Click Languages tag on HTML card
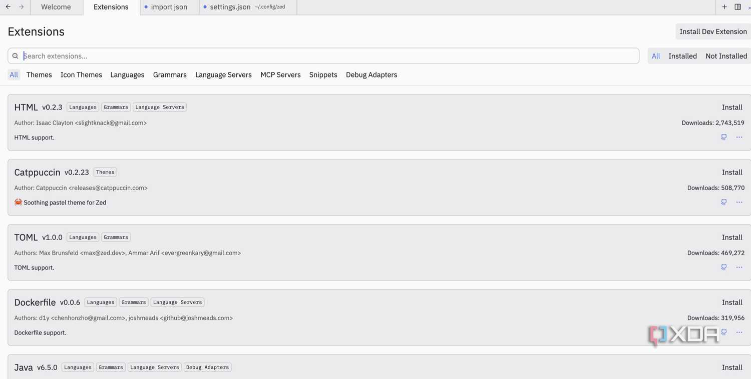Viewport: 751px width, 379px height. 83,107
